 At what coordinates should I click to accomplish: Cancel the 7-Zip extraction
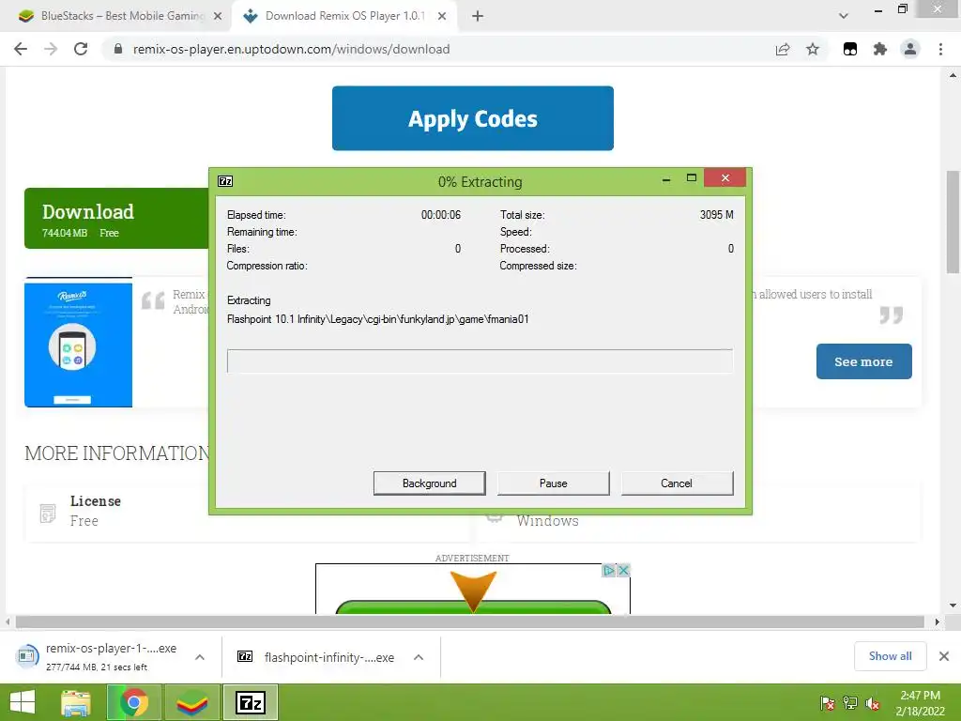coord(677,483)
